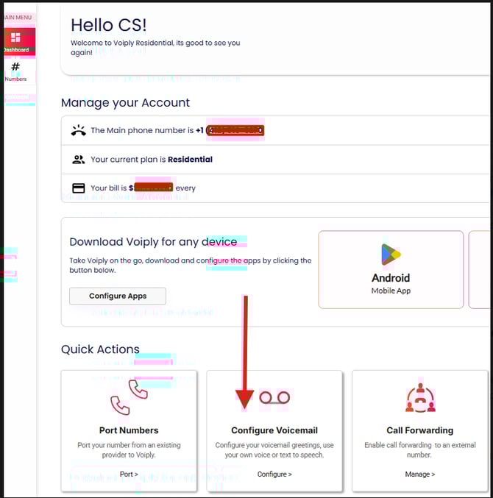The height and width of the screenshot is (498, 493).
Task: Follow the "Port >" link
Action: (128, 474)
